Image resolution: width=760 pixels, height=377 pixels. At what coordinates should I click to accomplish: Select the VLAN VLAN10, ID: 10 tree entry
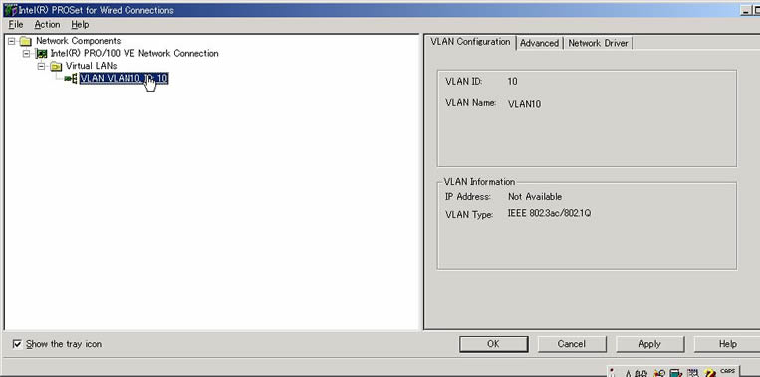[125, 78]
